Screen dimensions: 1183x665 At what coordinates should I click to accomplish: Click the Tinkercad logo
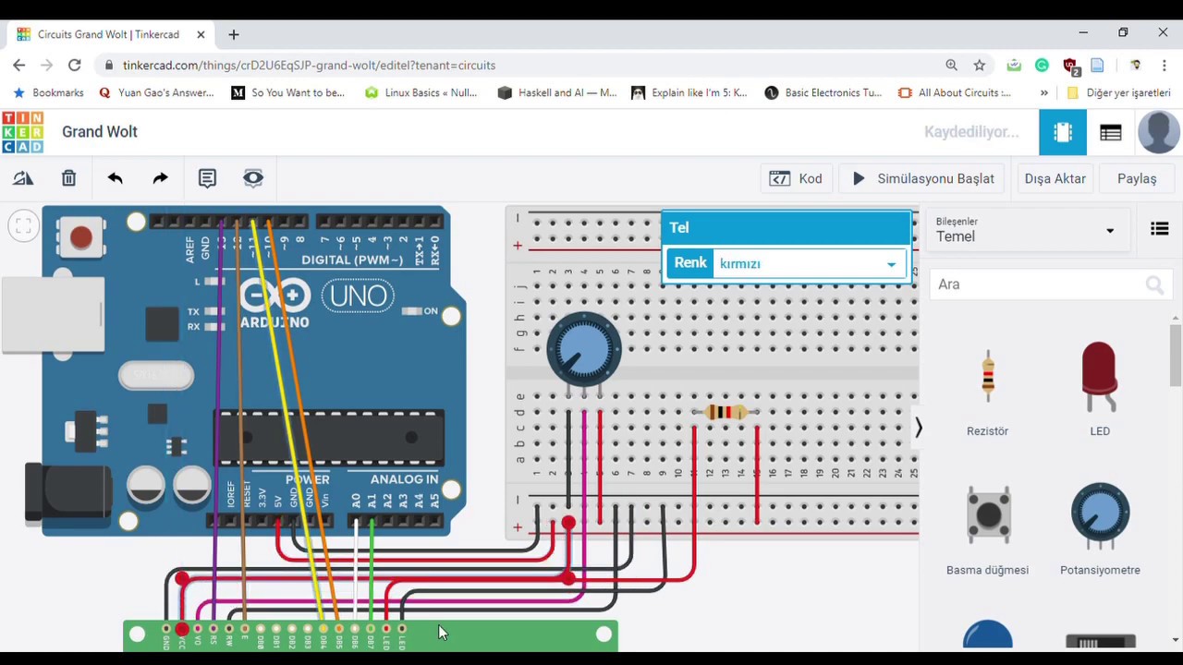[x=22, y=132]
